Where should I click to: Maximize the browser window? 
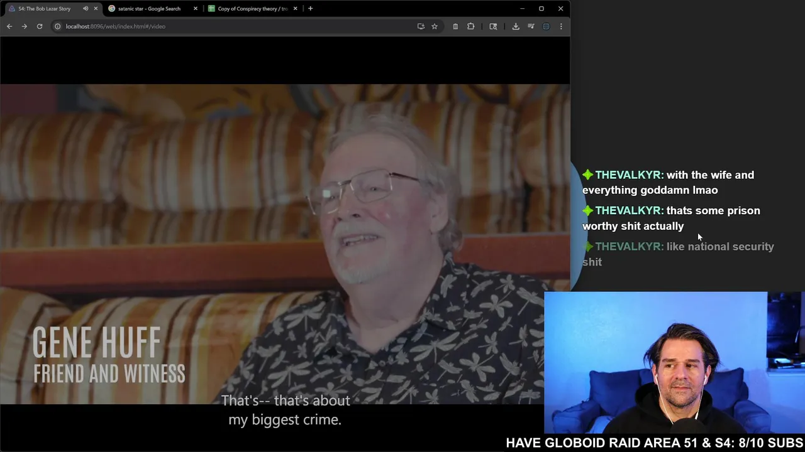tap(541, 9)
